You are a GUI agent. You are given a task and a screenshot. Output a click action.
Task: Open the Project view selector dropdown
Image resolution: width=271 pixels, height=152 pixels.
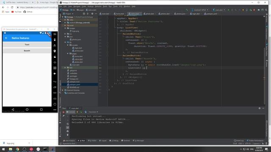pyautogui.click(x=68, y=14)
